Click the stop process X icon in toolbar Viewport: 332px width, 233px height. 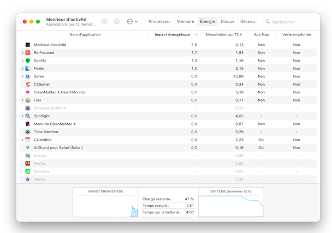pyautogui.click(x=104, y=22)
